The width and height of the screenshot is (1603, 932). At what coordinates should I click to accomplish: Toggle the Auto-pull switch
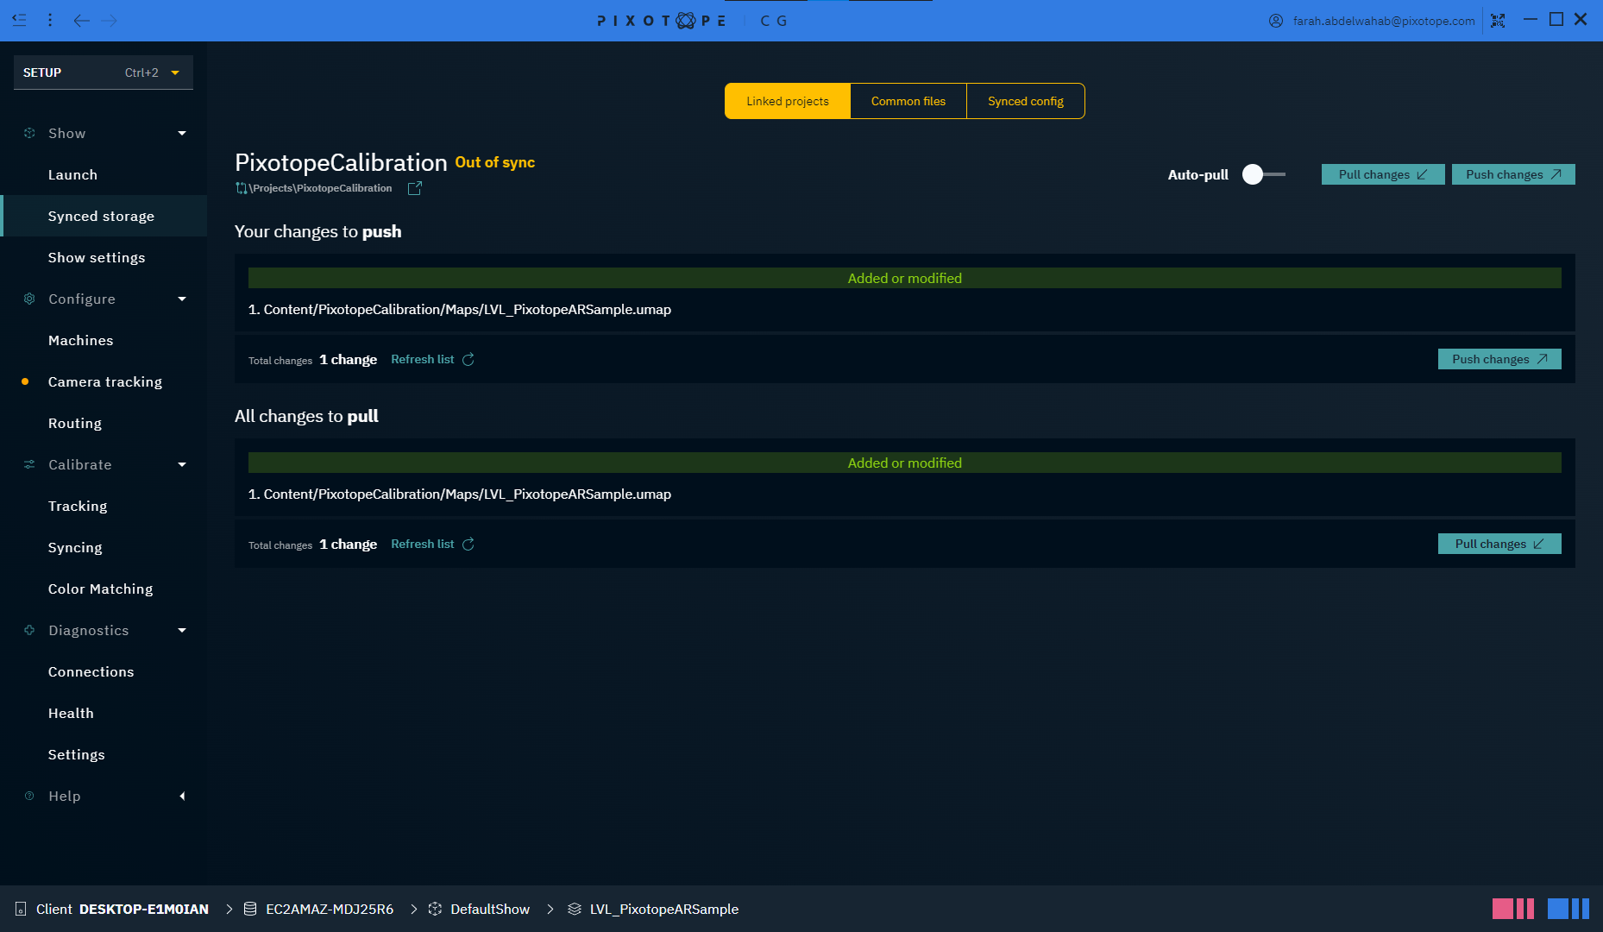pyautogui.click(x=1263, y=174)
